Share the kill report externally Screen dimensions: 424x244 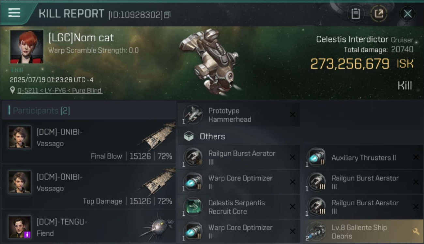point(379,14)
